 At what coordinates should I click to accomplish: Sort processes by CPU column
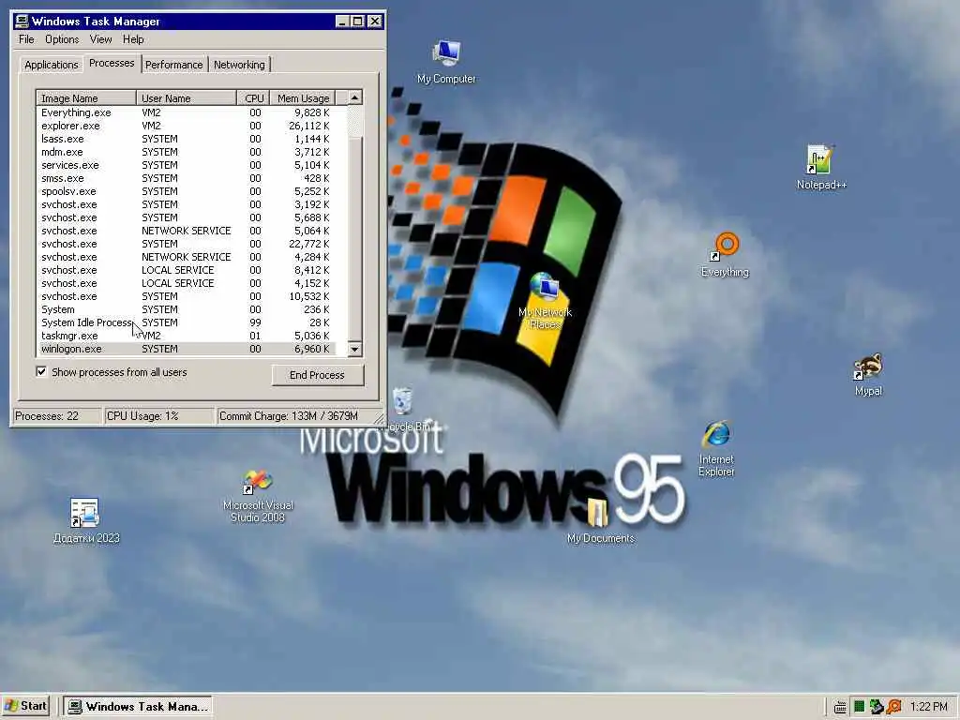tap(253, 97)
